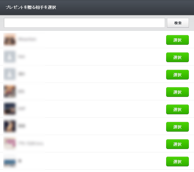194x172 pixels.
Task: Select the third friend with 選択 button
Action: click(178, 75)
